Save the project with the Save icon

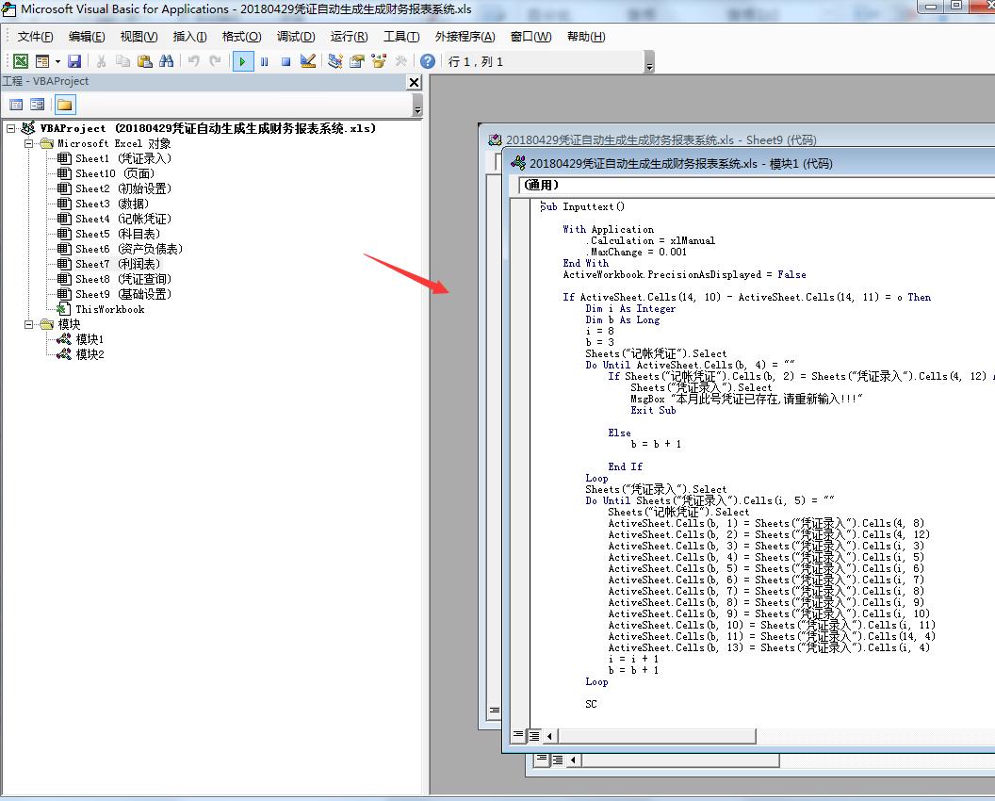click(74, 60)
